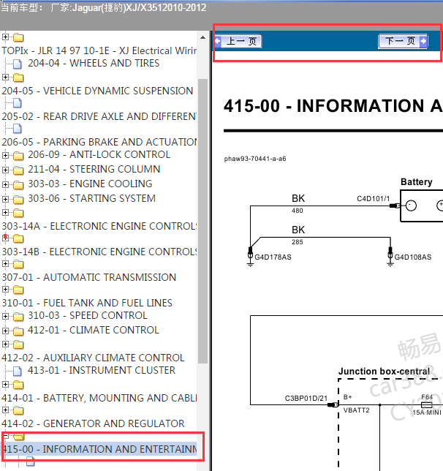The image size is (443, 471).
Task: Expand the 204-05 Vehicle Dynamic Suspension node
Action: pos(5,78)
